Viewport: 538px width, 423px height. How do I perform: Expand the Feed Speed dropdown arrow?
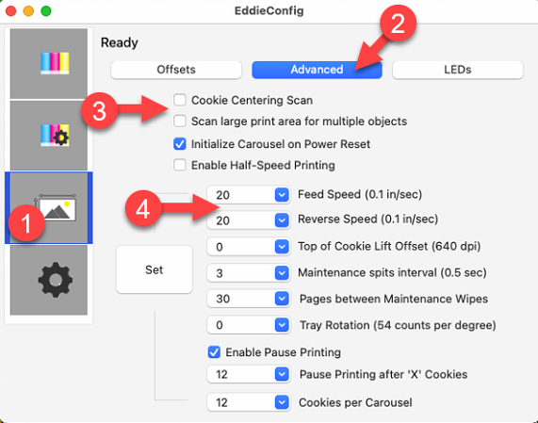pos(282,195)
